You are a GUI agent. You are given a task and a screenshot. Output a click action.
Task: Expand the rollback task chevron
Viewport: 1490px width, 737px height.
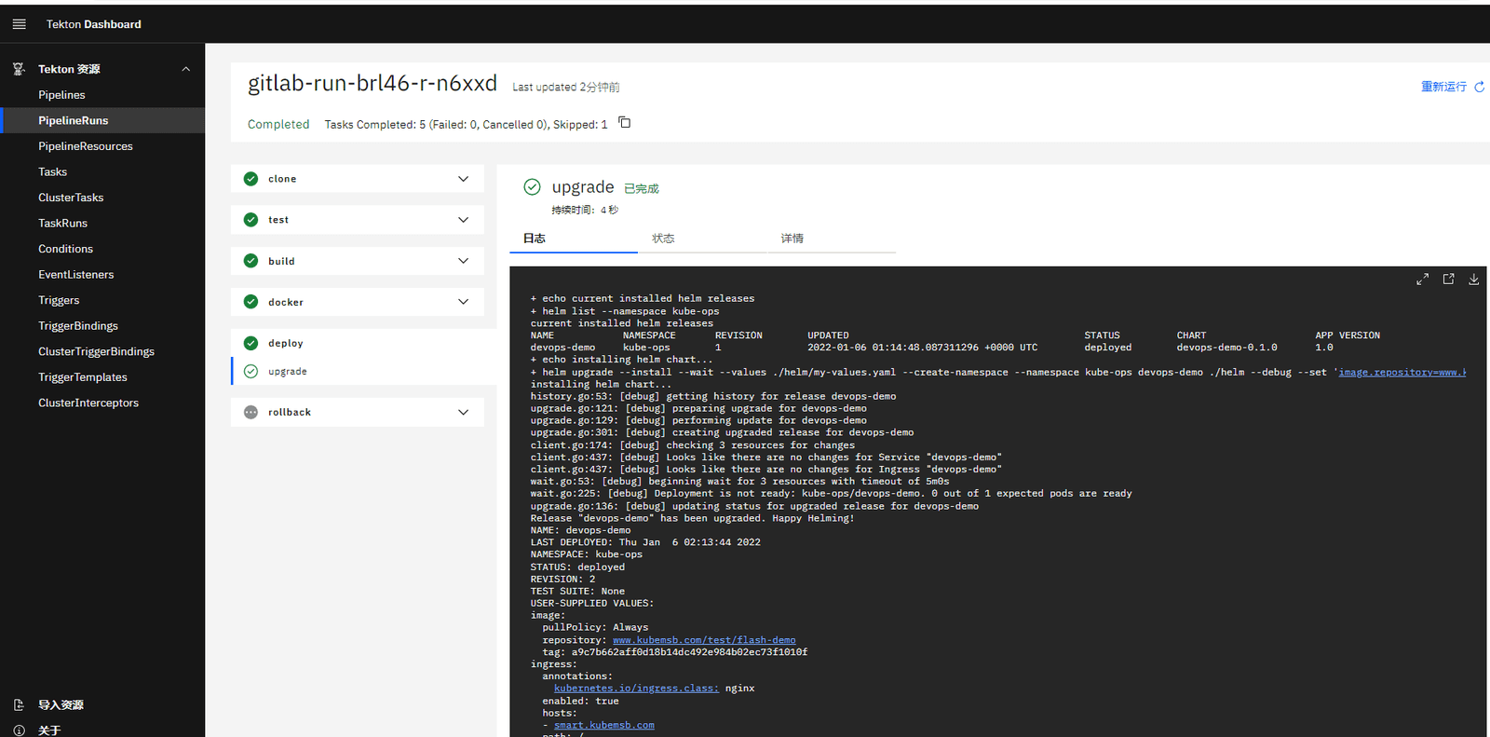[x=463, y=412]
